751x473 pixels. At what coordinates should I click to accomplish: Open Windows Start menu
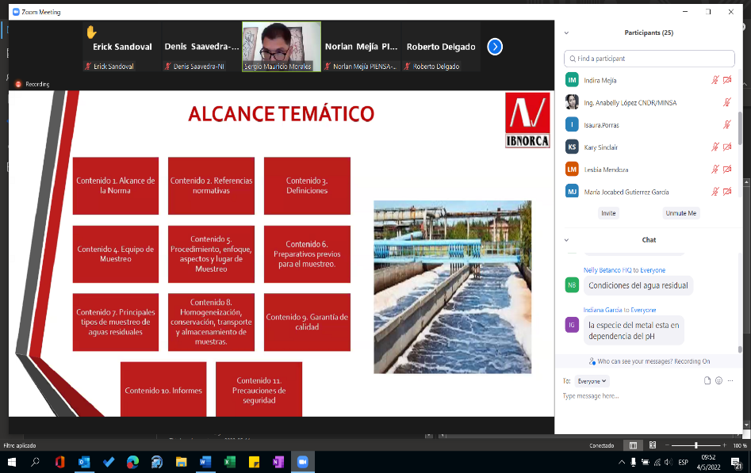point(11,462)
